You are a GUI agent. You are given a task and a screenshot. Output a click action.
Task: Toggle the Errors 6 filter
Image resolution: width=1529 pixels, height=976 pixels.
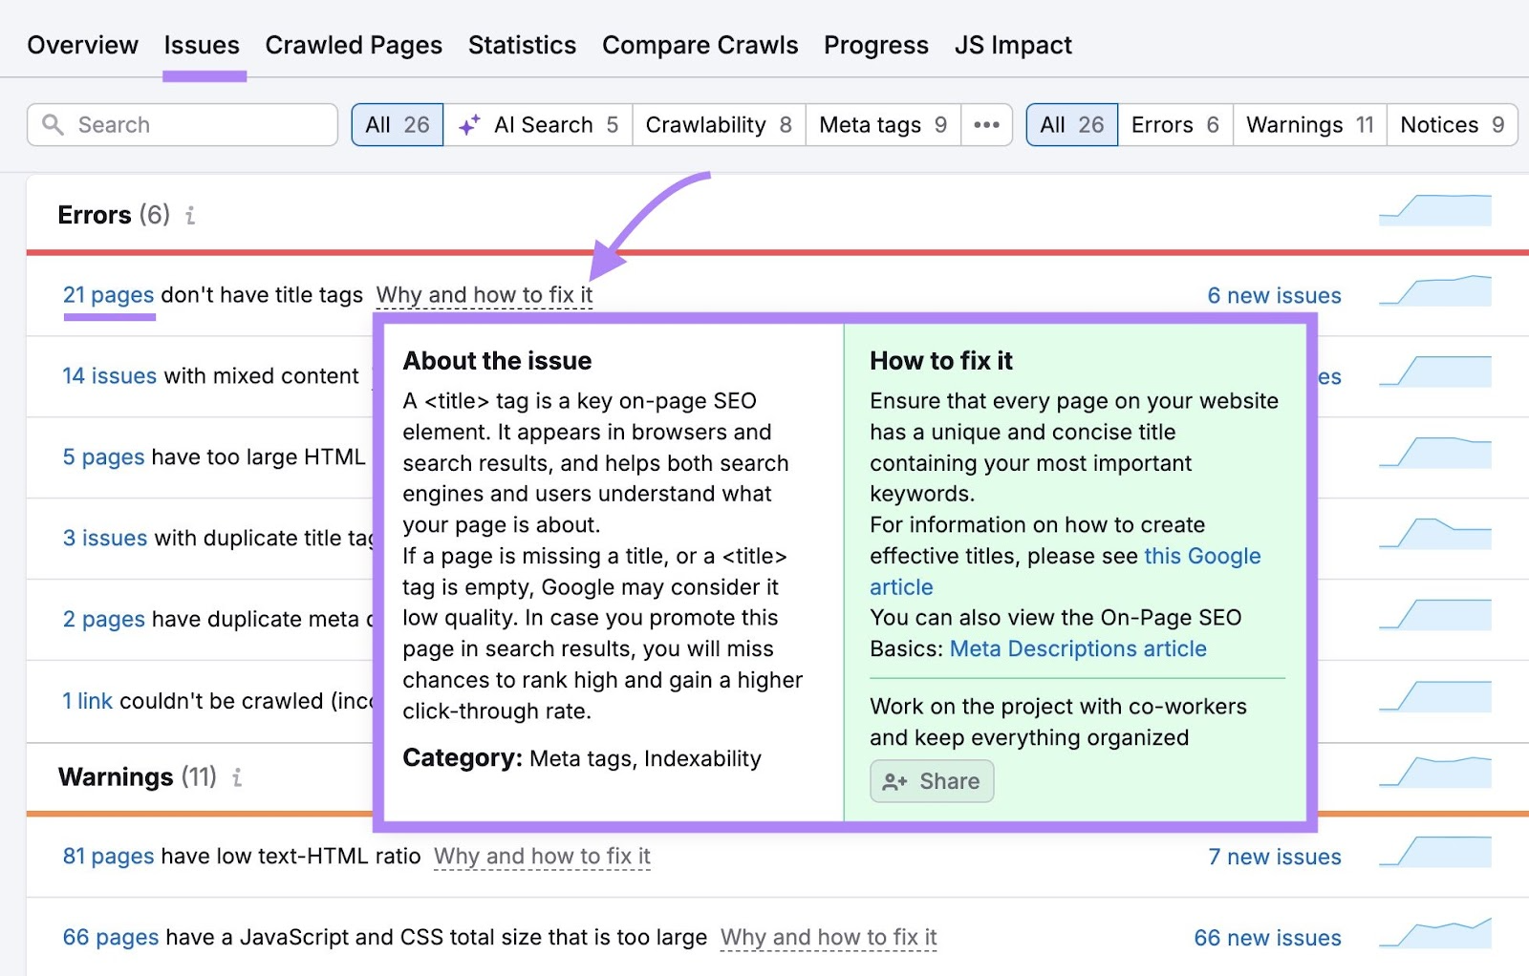point(1174,124)
